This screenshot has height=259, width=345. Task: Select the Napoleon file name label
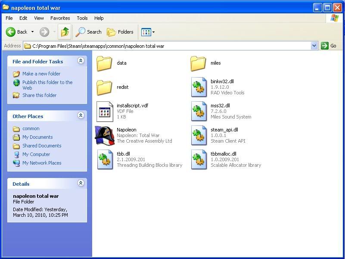[127, 130]
